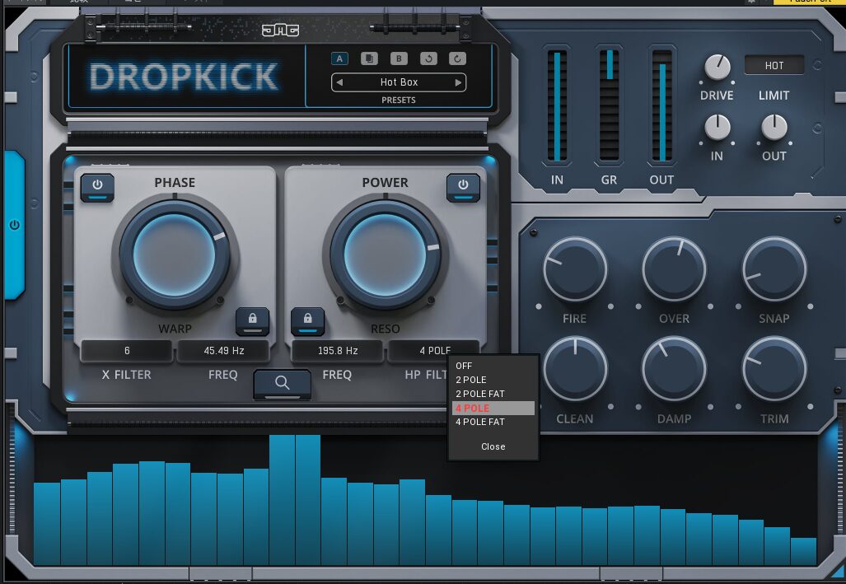
Task: Click the IN level meter
Action: [x=557, y=105]
